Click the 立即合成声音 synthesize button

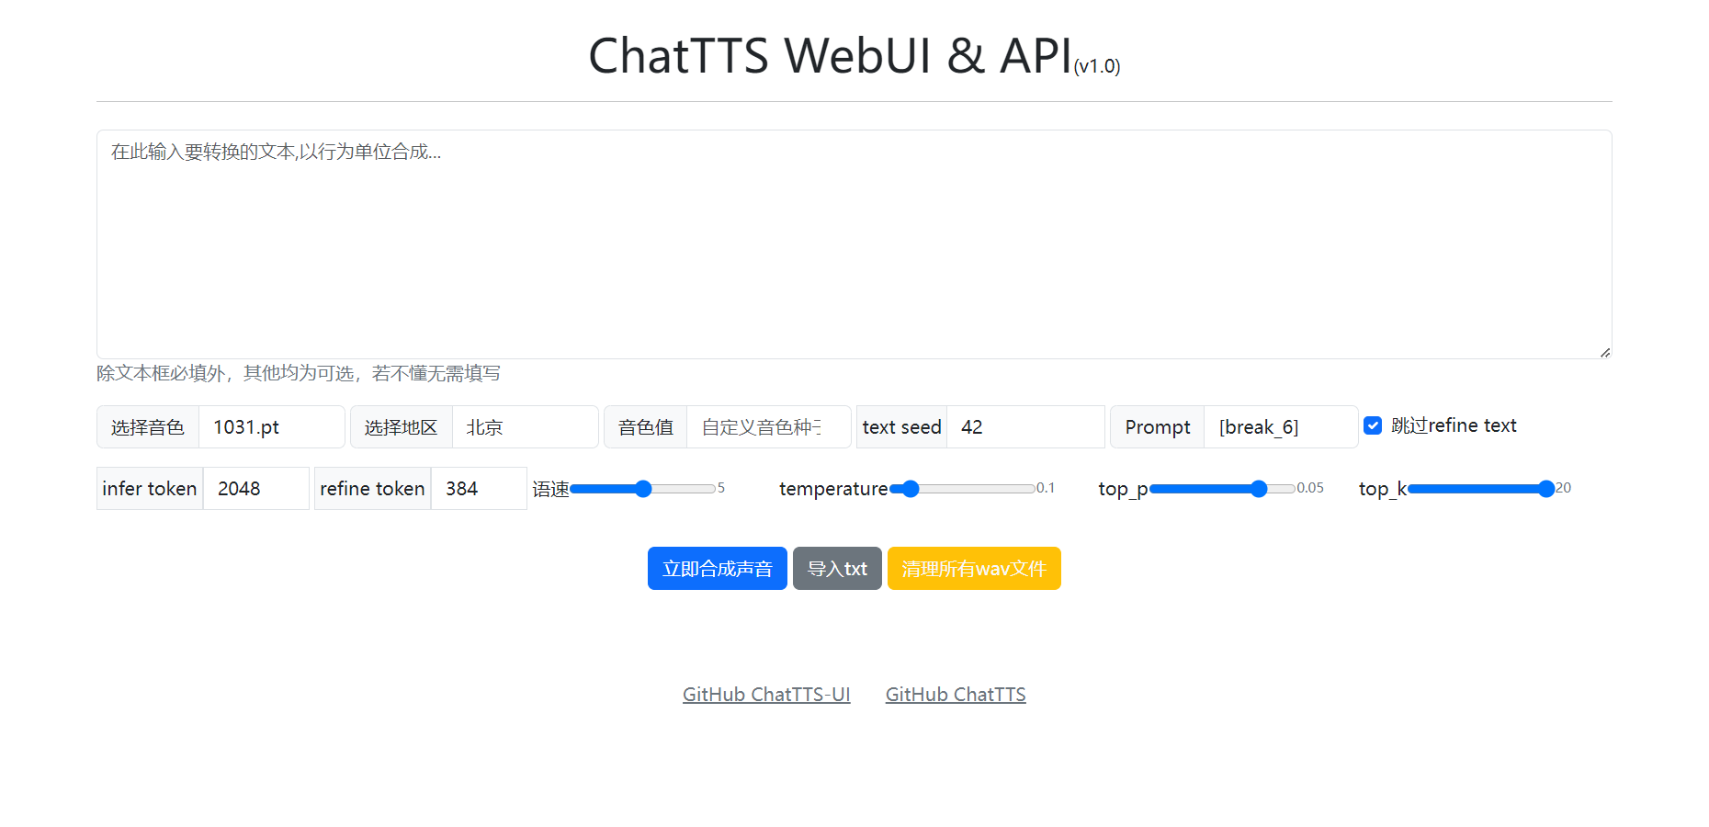pyautogui.click(x=717, y=569)
